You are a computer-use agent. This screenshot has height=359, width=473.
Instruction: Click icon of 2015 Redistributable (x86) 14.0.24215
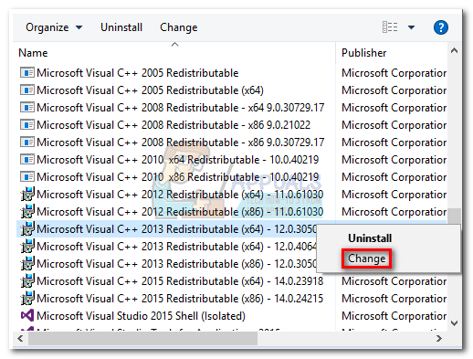(27, 298)
